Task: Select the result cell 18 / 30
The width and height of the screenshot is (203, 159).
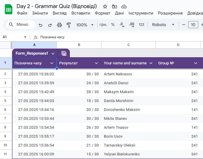Action: click(79, 101)
